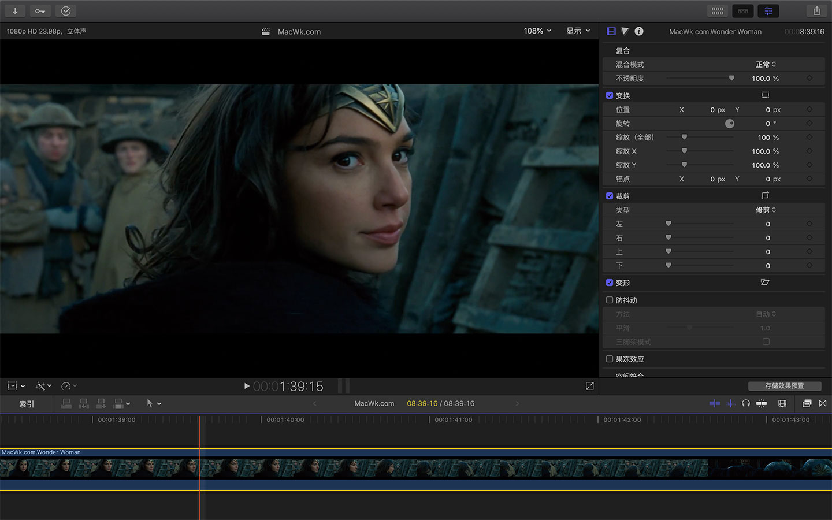
Task: Click the Transform (变换) onscreen control icon
Action: pyautogui.click(x=765, y=95)
